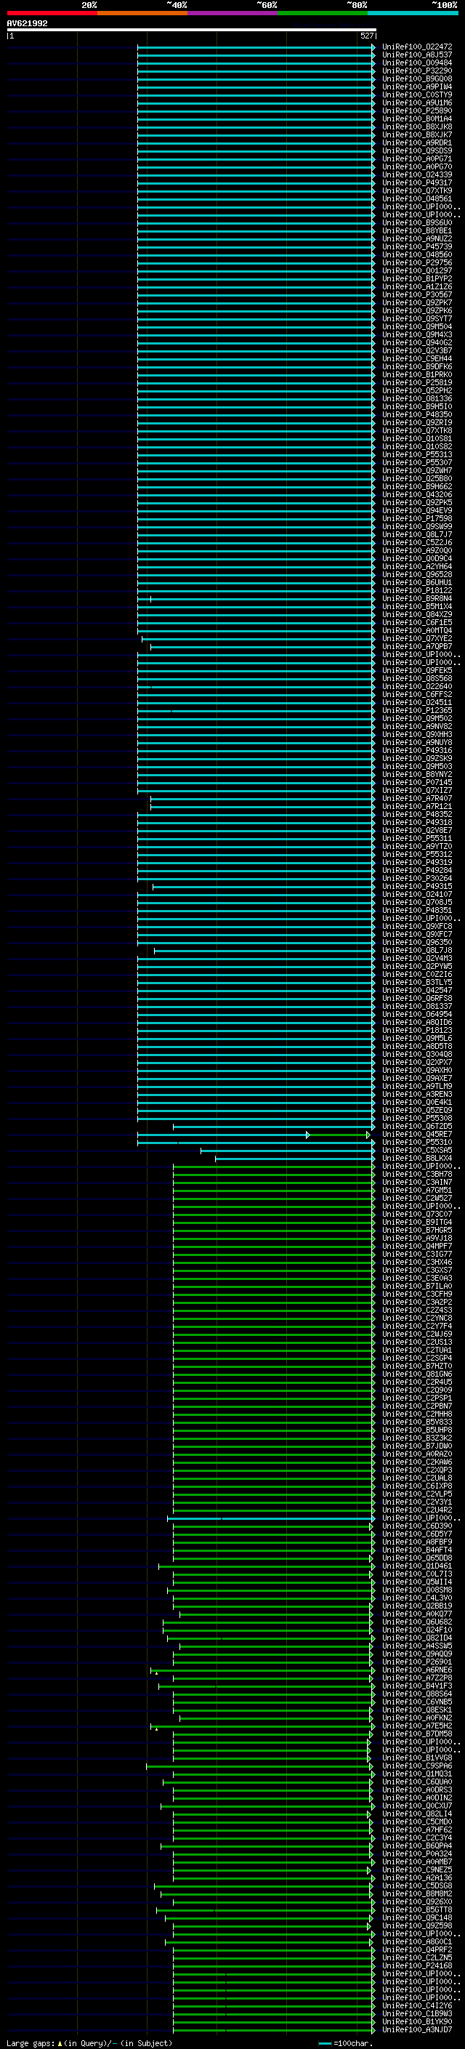
Task: Select hit label UniRef100_C3AIN7
Action: click(x=416, y=1182)
